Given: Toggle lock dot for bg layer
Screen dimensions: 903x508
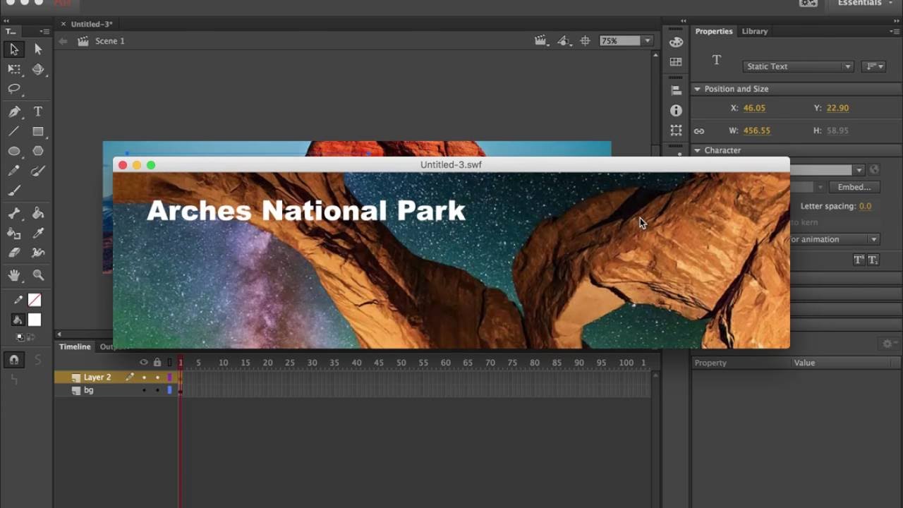Looking at the screenshot, I should [157, 390].
